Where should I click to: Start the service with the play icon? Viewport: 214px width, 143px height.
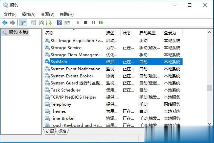point(78,23)
